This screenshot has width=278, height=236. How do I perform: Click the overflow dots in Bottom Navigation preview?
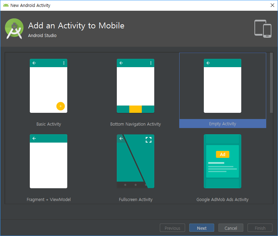[151, 63]
